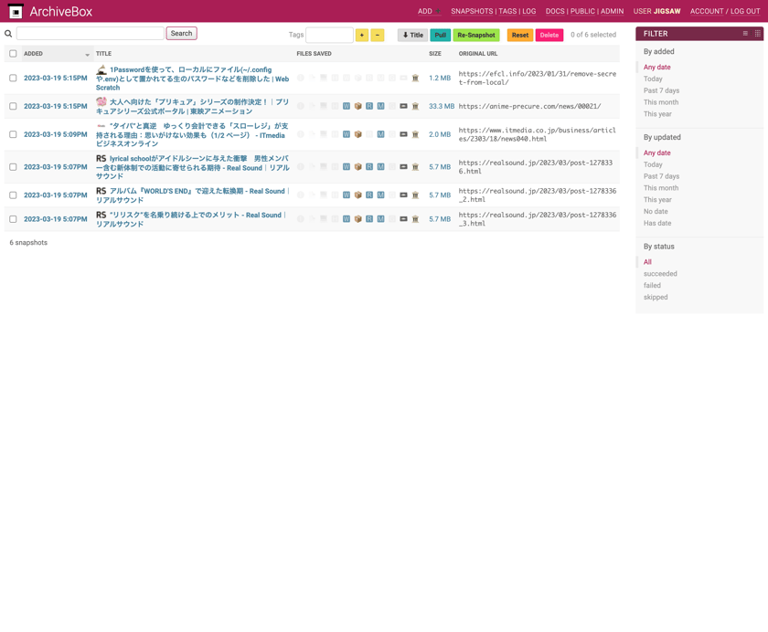Open the archive.org icon for anime-precure snapshot
Viewport: 768px width, 632px height.
[415, 106]
